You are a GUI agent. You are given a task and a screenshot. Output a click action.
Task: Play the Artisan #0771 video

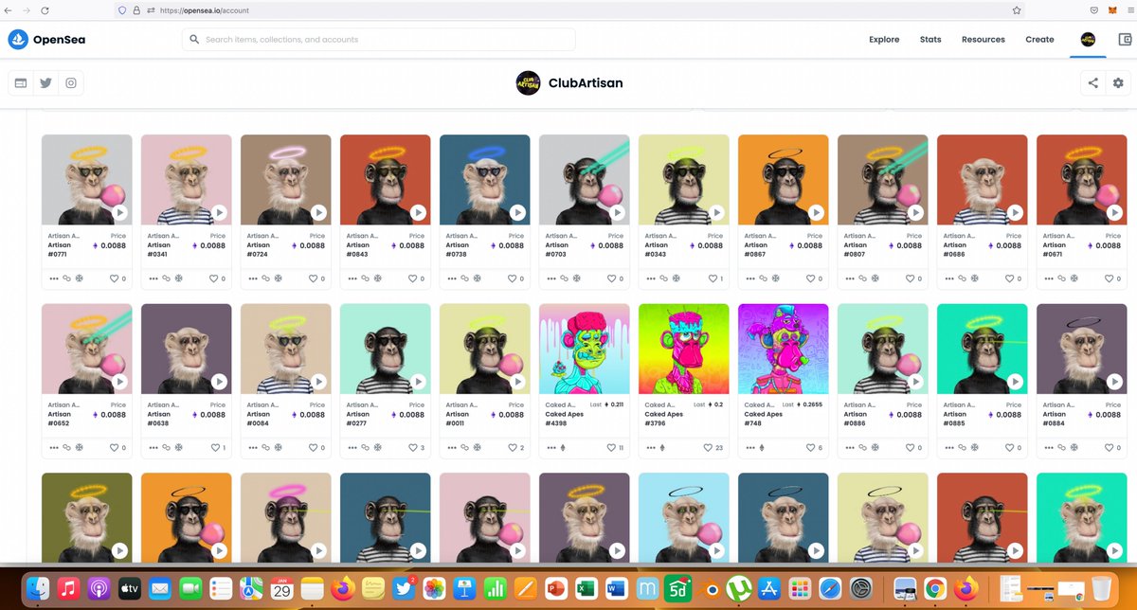[119, 213]
